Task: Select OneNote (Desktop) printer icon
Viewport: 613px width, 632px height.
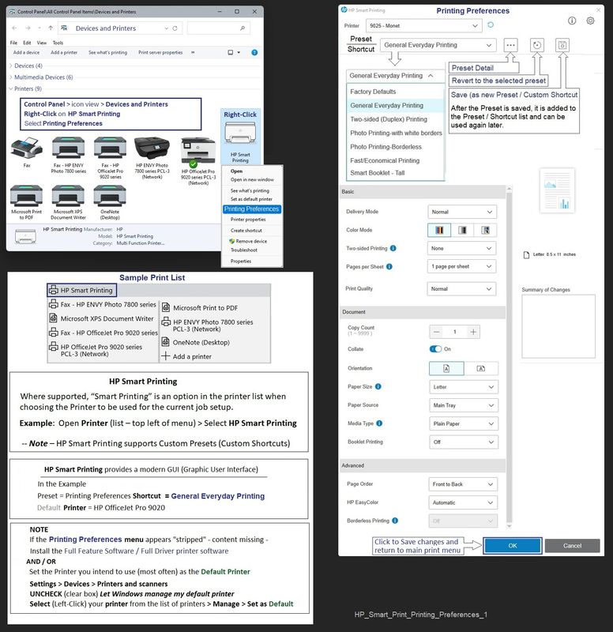Action: tap(110, 195)
